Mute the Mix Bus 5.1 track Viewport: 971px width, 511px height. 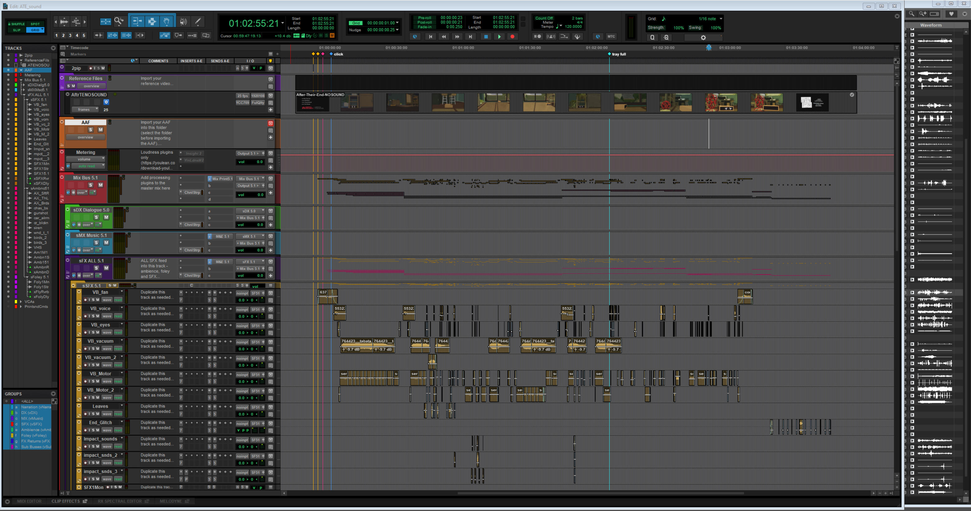[101, 185]
